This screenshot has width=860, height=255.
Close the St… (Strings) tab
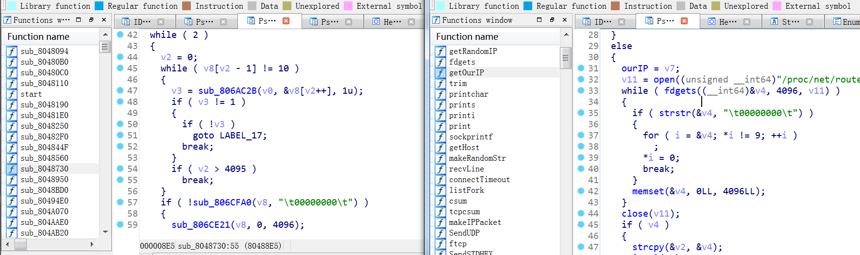(x=809, y=22)
